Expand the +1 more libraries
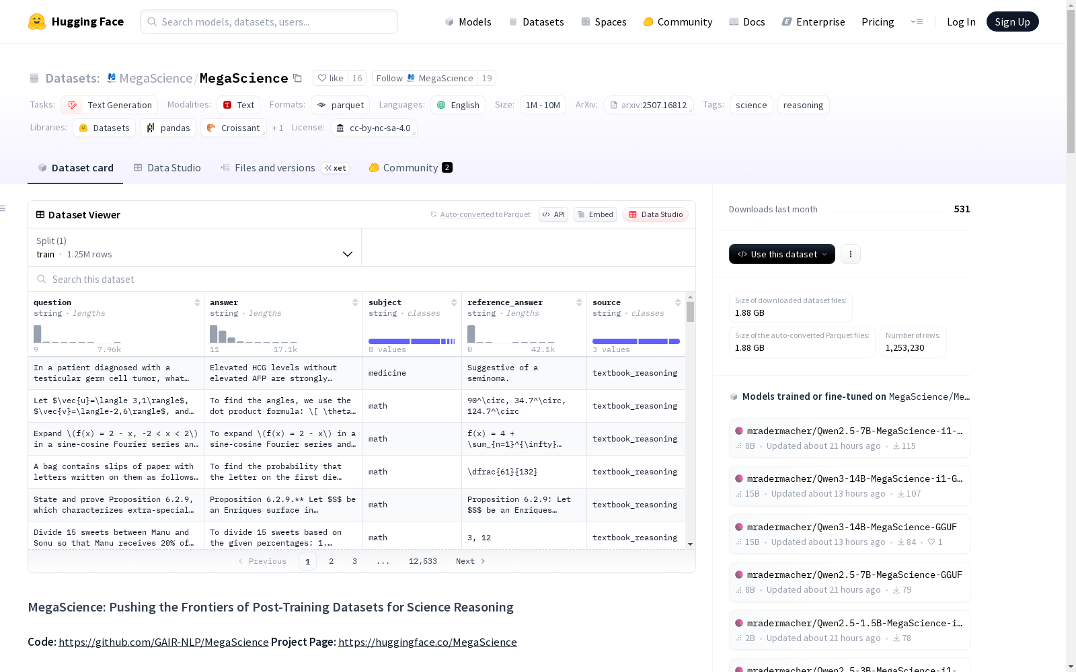1076x672 pixels. (x=278, y=128)
